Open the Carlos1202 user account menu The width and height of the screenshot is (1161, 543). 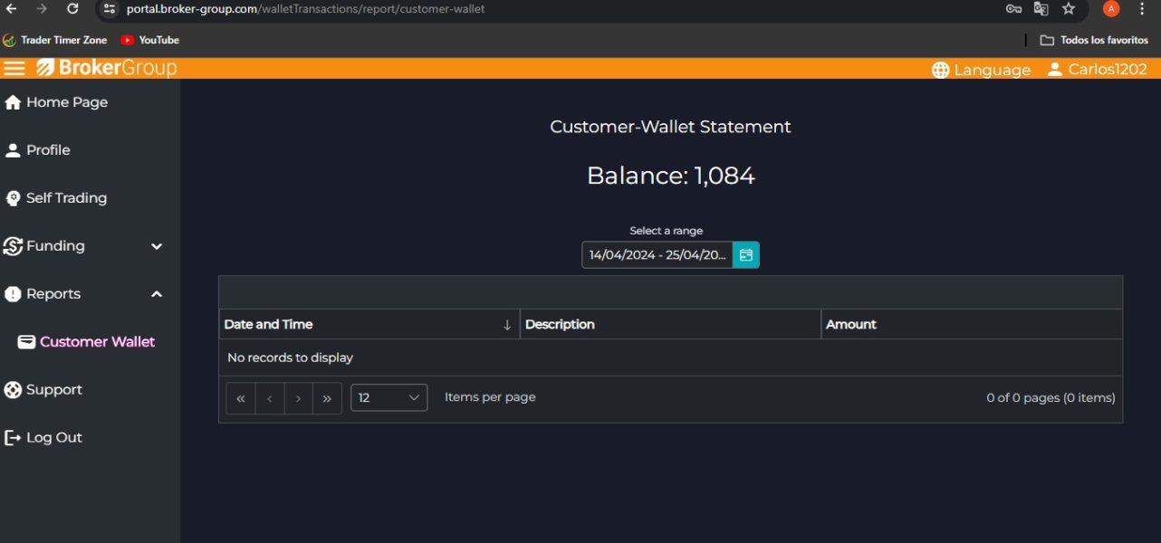coord(1098,70)
